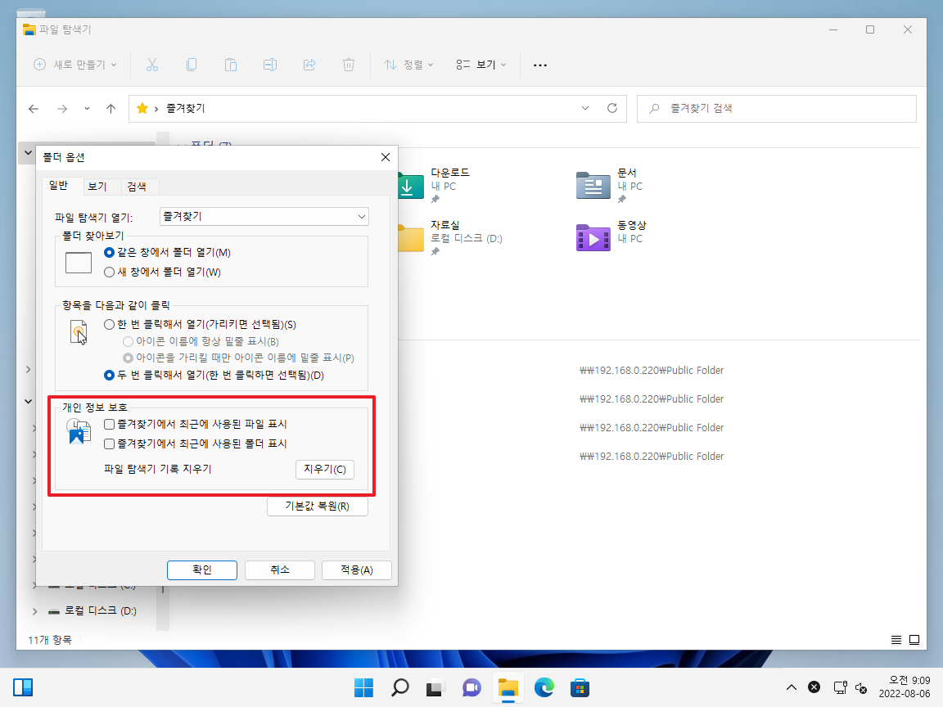
Task: Expand address bar history dropdown
Action: pos(585,108)
